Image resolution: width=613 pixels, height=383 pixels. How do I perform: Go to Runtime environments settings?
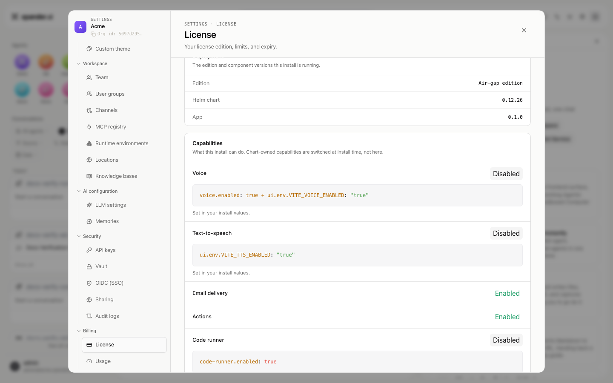[124, 143]
